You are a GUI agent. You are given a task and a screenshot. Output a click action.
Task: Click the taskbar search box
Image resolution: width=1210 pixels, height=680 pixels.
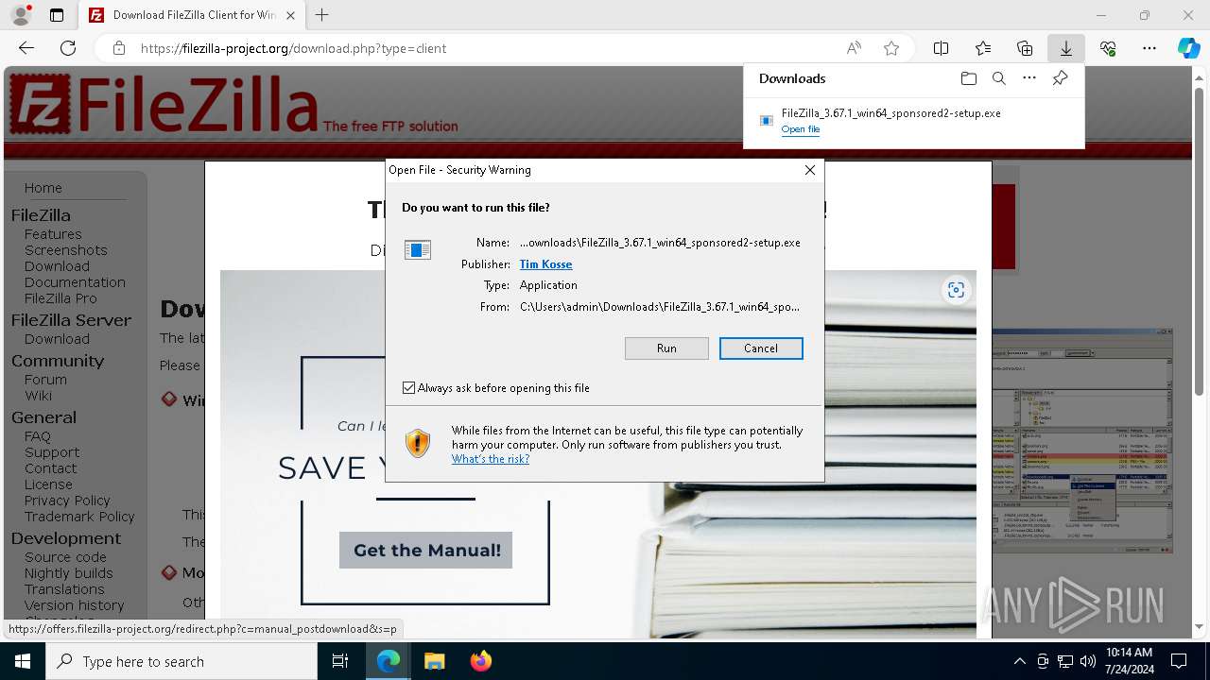pyautogui.click(x=181, y=661)
